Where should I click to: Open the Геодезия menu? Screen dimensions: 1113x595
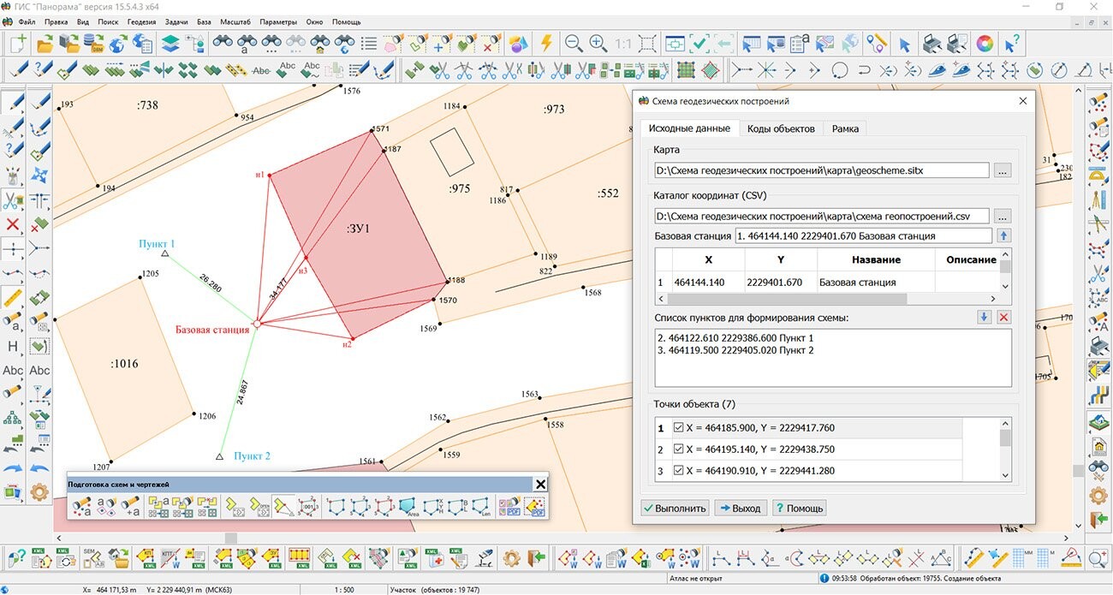click(x=141, y=21)
